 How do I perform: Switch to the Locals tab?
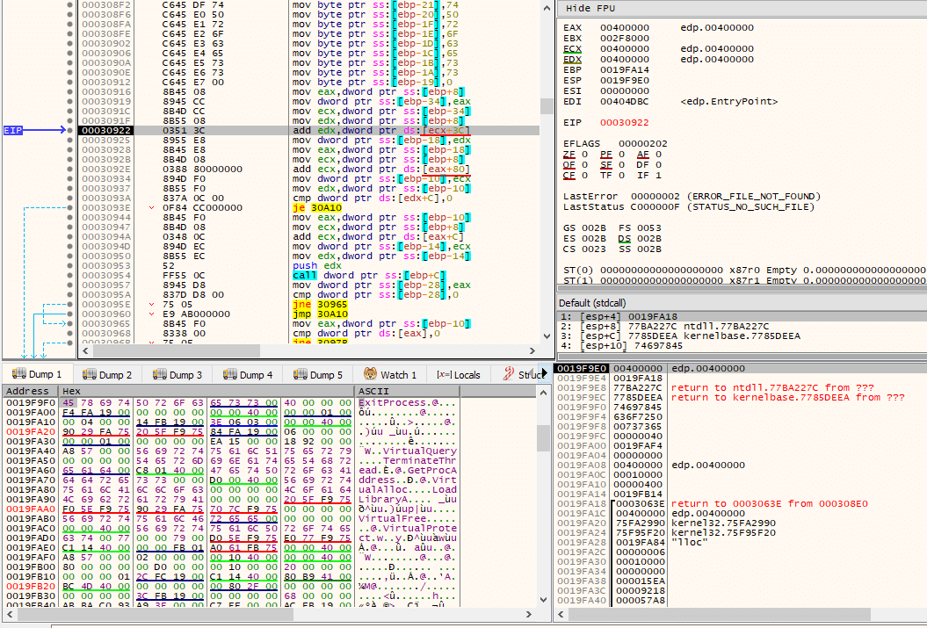(458, 374)
